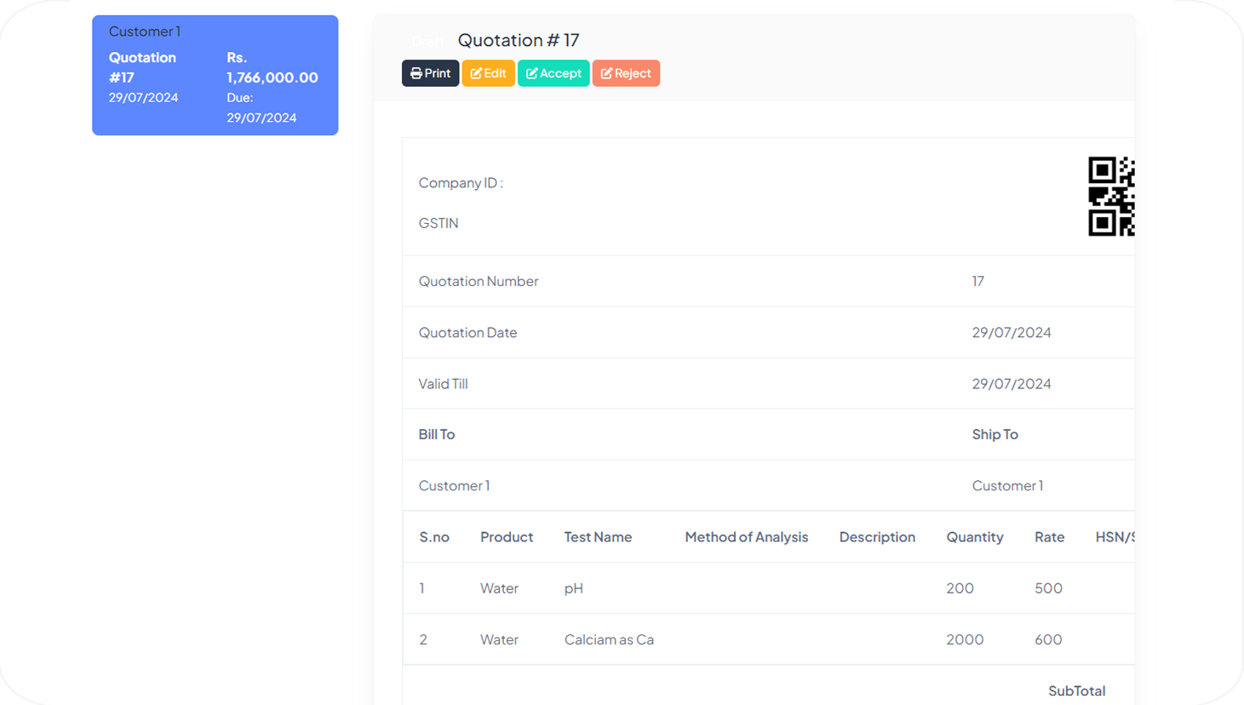The height and width of the screenshot is (705, 1244).
Task: Click the rate value 600
Action: pyautogui.click(x=1048, y=639)
